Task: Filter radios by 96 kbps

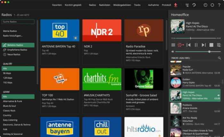Action: 7,73
